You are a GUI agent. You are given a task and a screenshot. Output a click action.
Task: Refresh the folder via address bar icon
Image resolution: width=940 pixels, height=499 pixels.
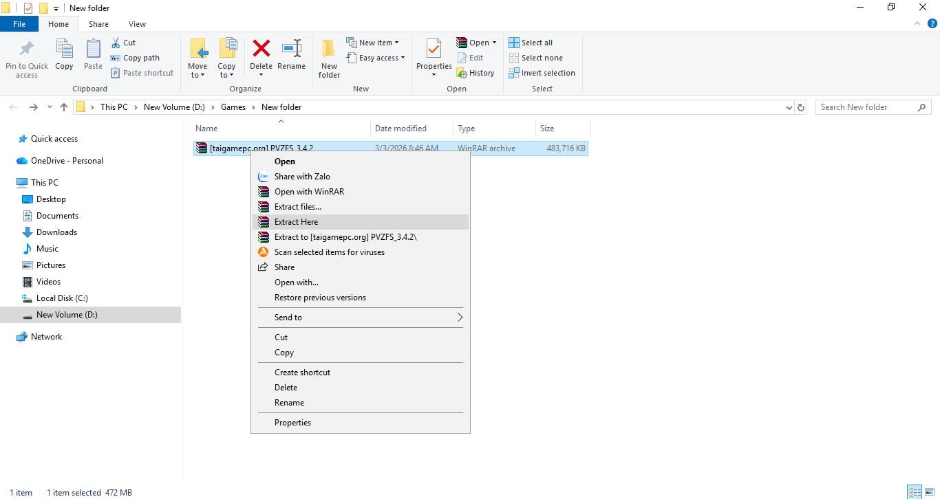[800, 107]
